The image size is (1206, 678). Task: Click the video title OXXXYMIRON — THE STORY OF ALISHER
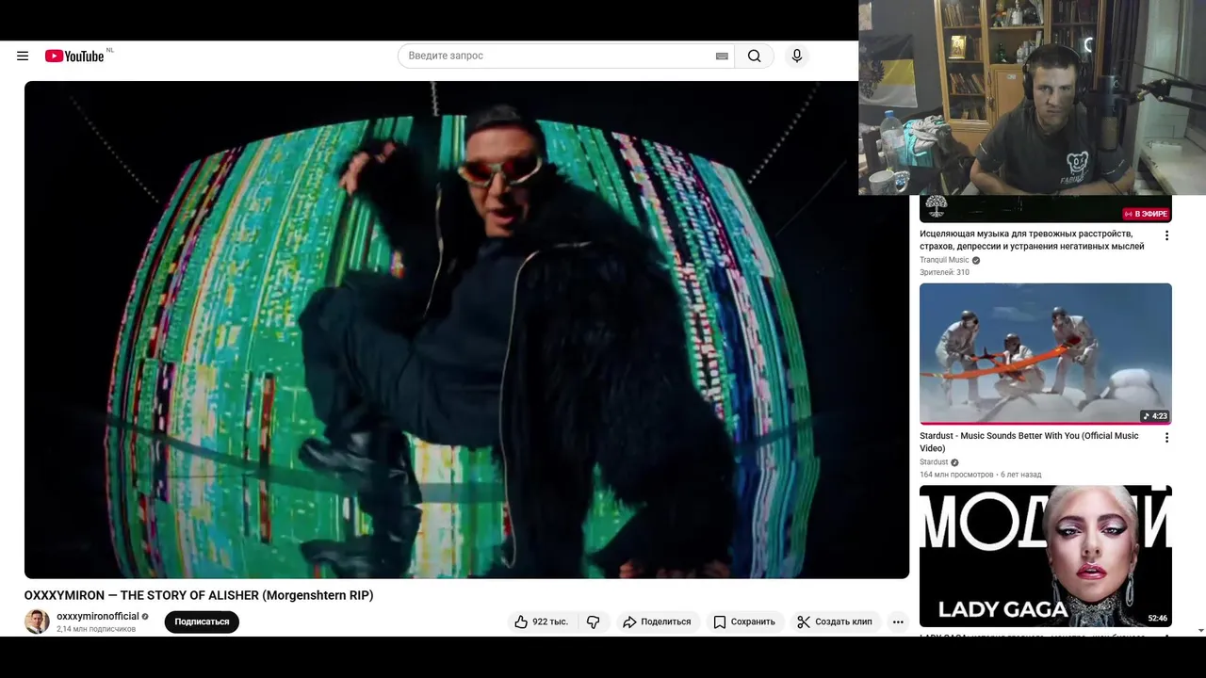(199, 595)
